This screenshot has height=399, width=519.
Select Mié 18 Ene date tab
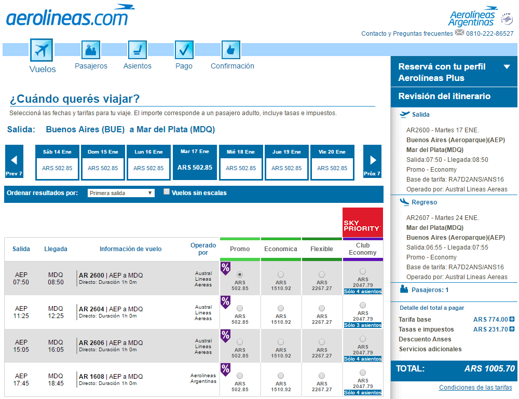(241, 162)
